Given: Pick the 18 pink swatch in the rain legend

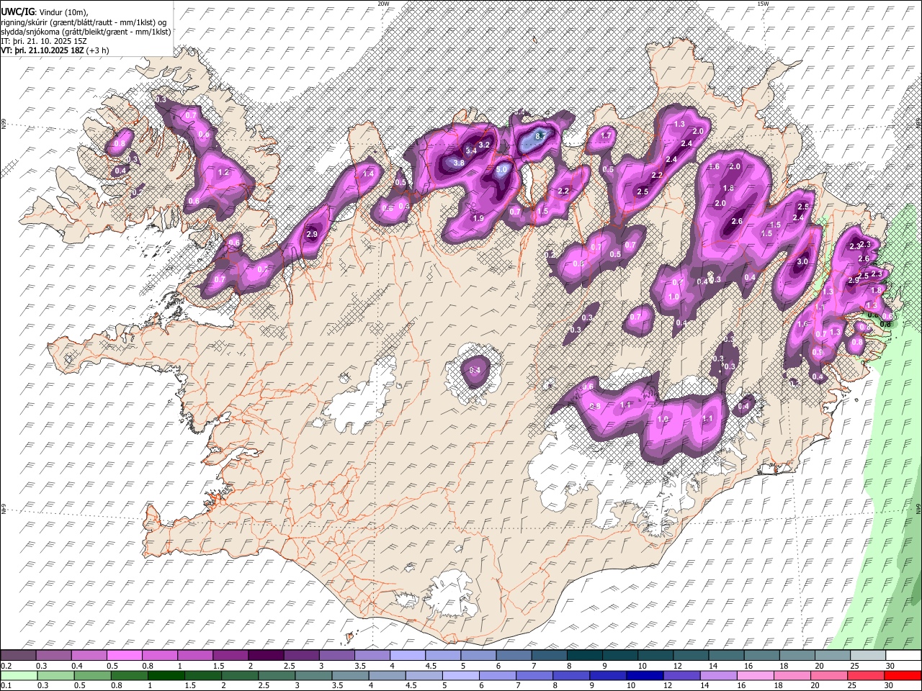Looking at the screenshot, I should (792, 675).
